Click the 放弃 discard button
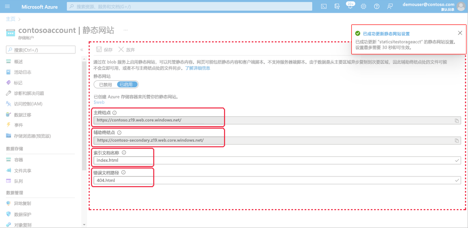Image resolution: width=468 pixels, height=228 pixels. (127, 50)
